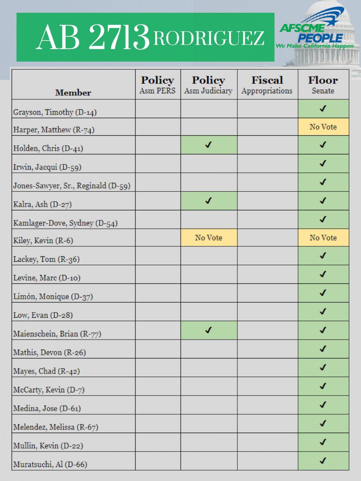Click member name Melendez, Melissa (R-67)
Viewport: 361px width, 481px height.
56,427
